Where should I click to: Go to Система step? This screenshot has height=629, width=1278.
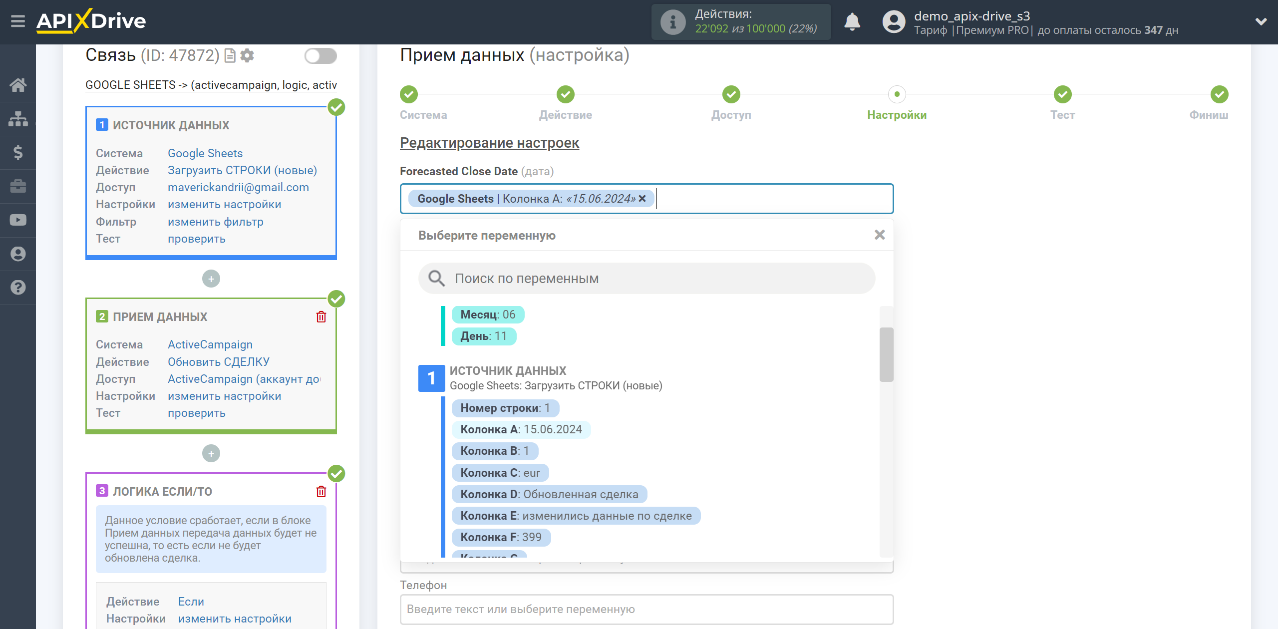pos(409,94)
